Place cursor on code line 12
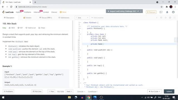Screen dimensions: 178x100 click(x=129, y=44)
